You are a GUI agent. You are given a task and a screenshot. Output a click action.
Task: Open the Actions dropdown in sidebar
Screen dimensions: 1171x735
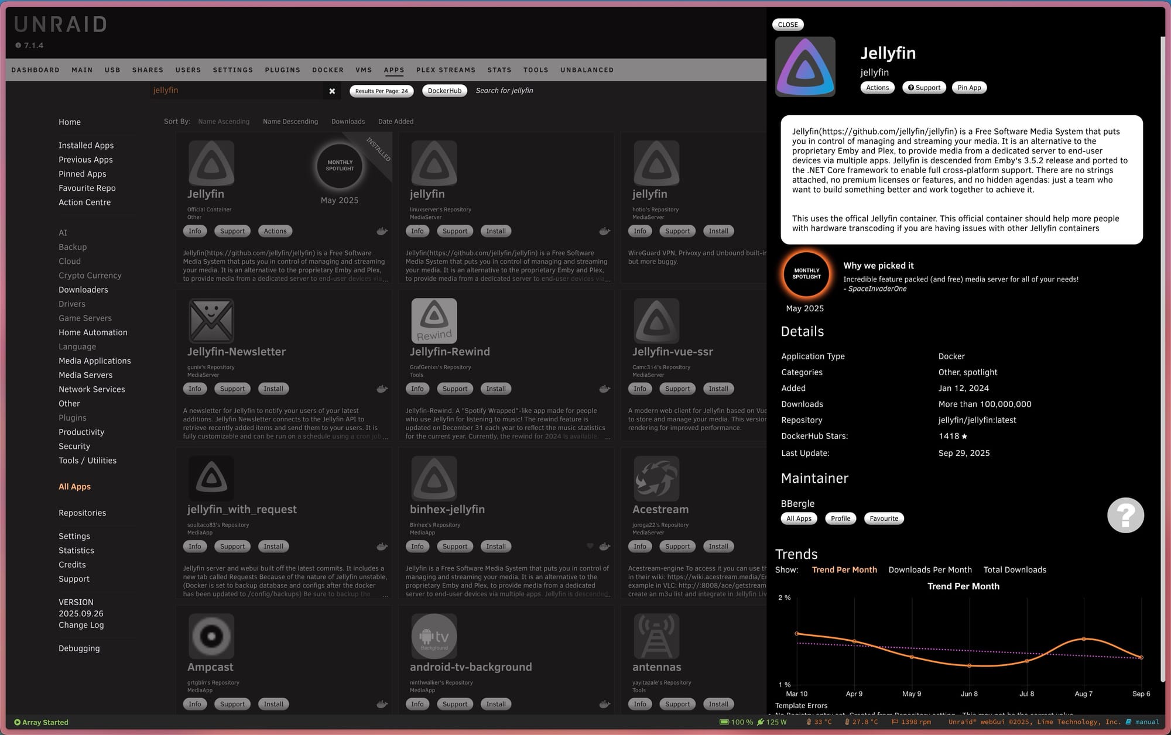(877, 88)
